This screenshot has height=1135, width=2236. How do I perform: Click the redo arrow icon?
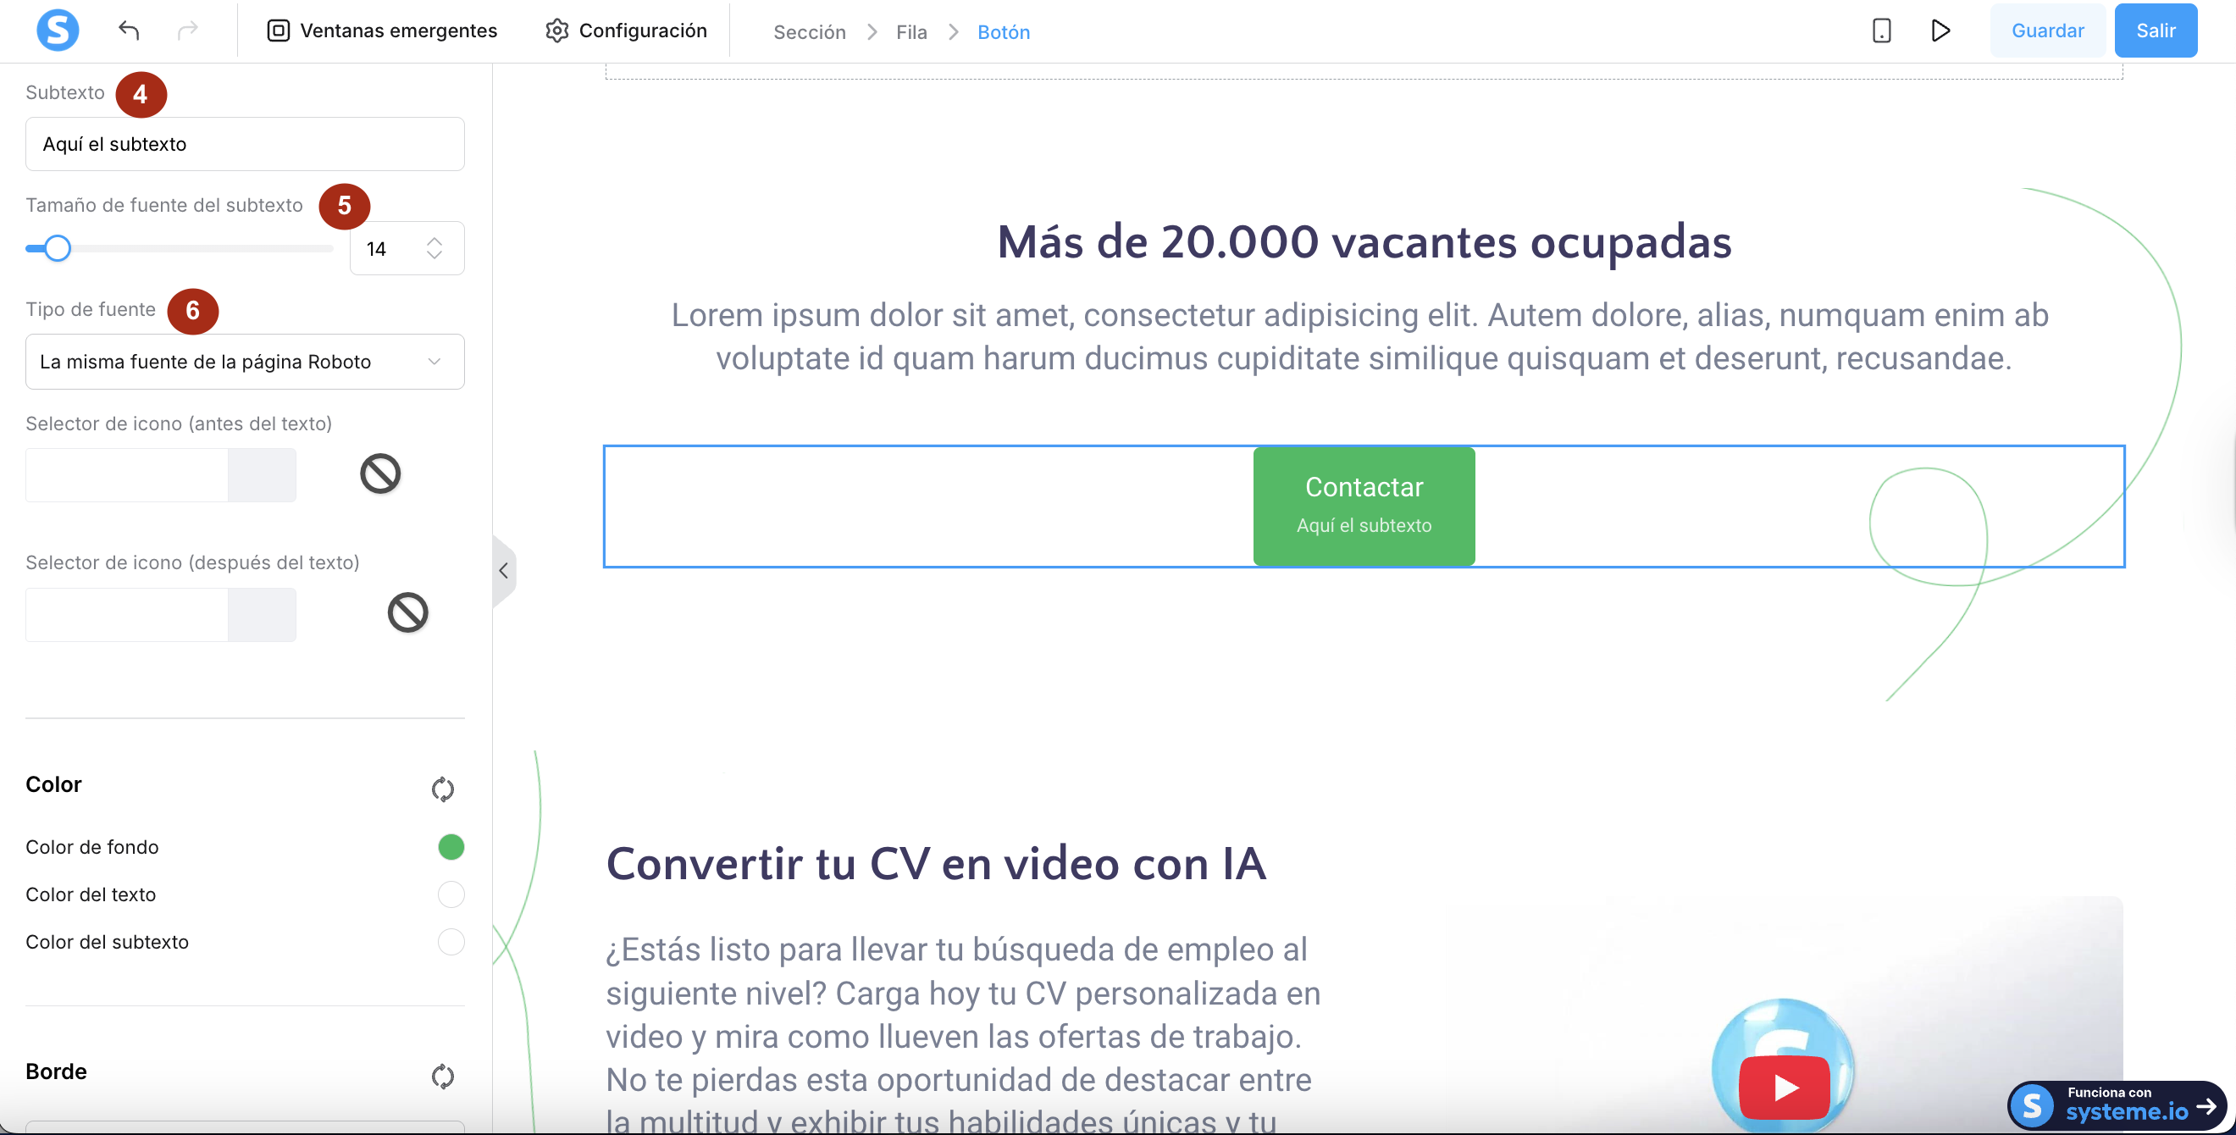coord(187,30)
